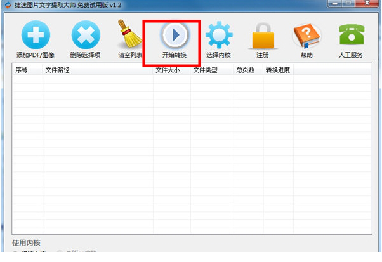Click the 总页数 column header

(x=248, y=70)
